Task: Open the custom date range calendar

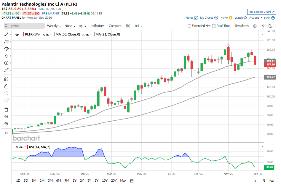Action: [x=132, y=181]
